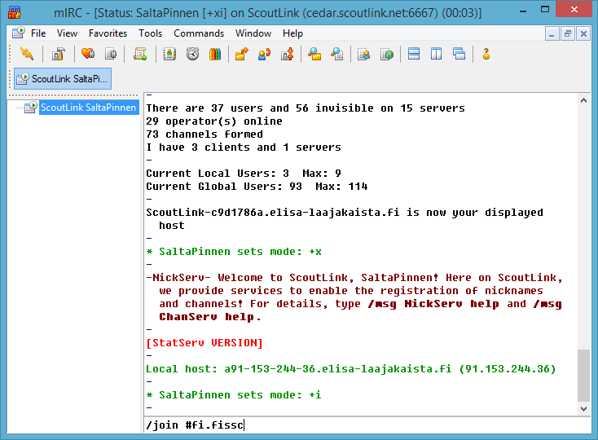The height and width of the screenshot is (440, 598).
Task: Open the Address Book icon
Action: tap(169, 54)
